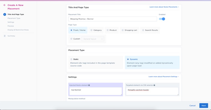
Task: Click the Cancel button
Action: [x=192, y=106]
